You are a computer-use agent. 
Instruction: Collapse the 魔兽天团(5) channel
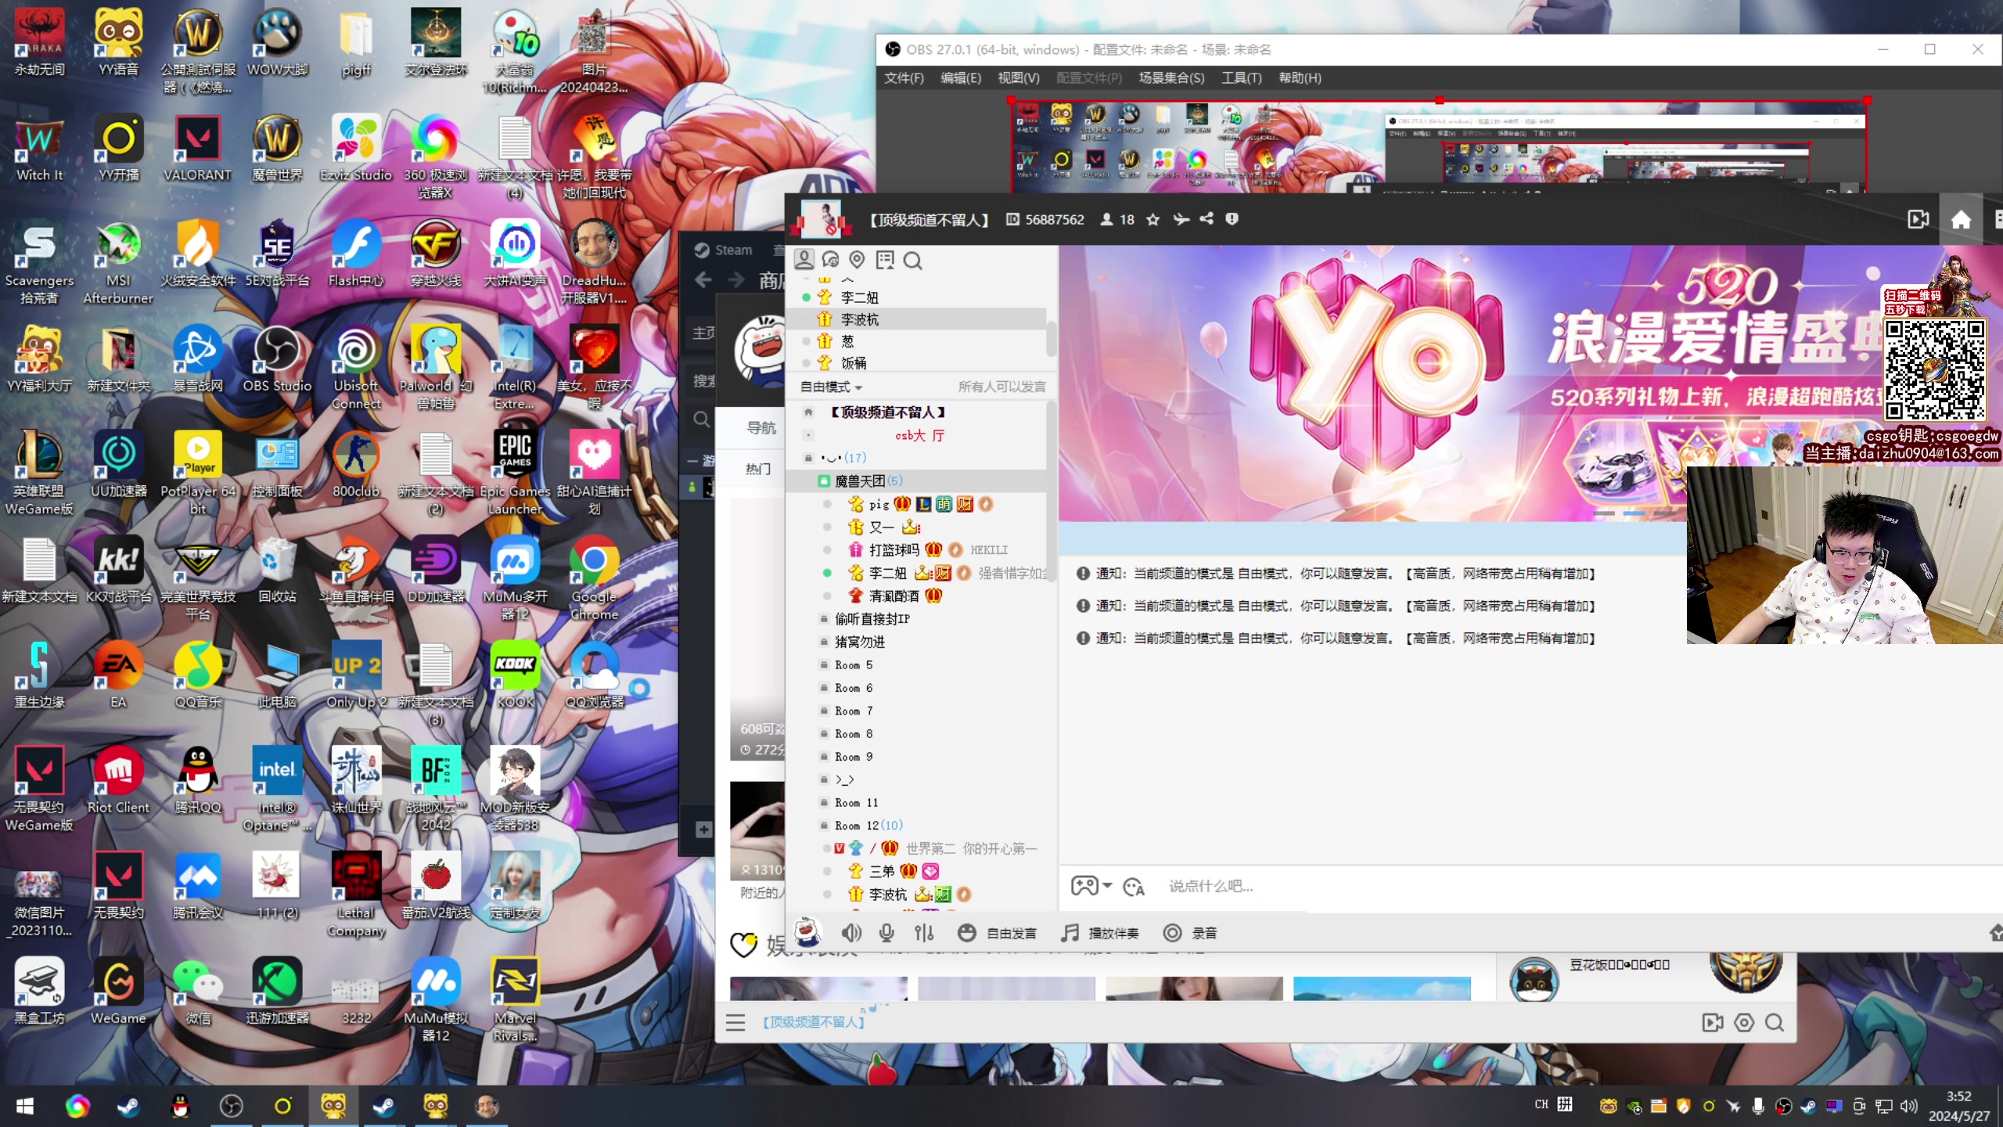point(868,481)
